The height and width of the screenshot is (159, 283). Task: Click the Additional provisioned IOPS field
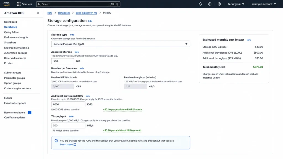click(x=68, y=104)
